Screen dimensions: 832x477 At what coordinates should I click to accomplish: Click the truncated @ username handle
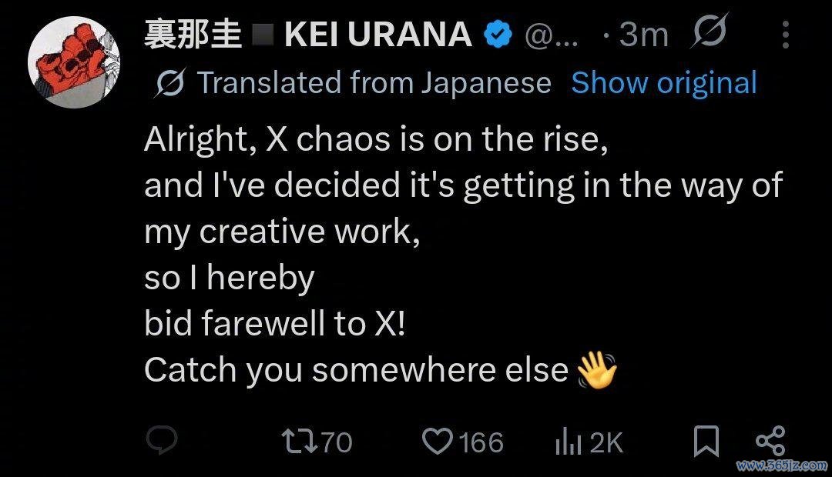click(x=551, y=36)
